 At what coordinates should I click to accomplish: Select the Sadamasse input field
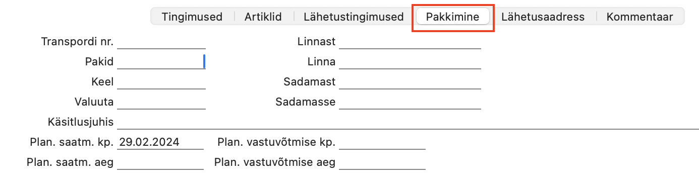click(410, 102)
